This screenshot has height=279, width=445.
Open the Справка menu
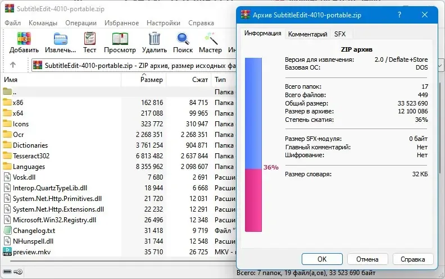point(201,23)
